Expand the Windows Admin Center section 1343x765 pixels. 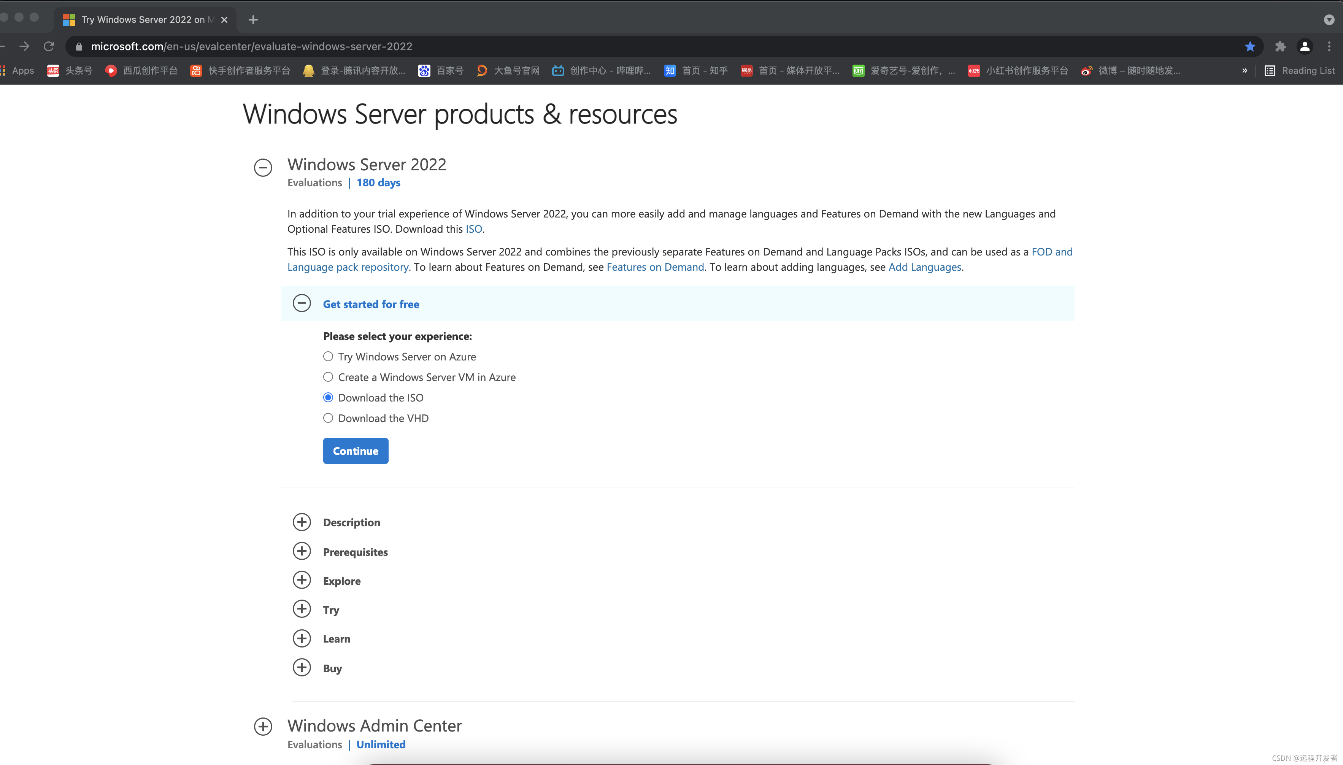click(x=263, y=727)
